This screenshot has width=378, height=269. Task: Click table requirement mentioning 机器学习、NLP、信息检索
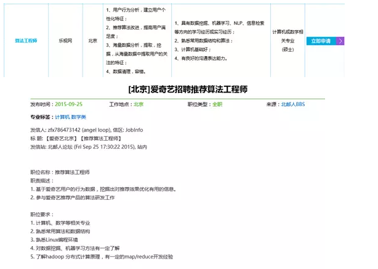pos(219,23)
